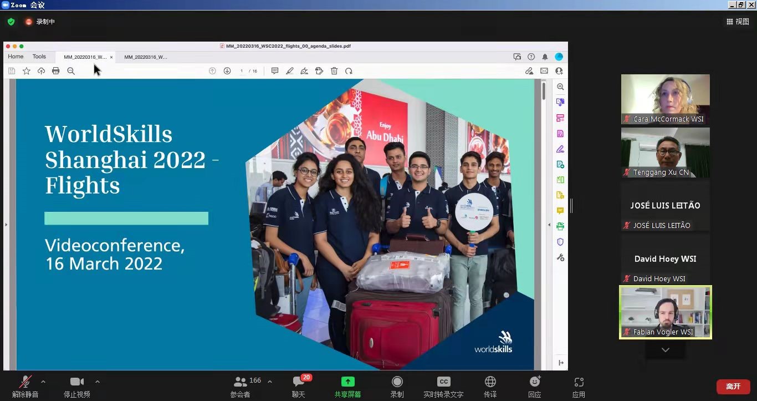Image resolution: width=757 pixels, height=401 pixels.
Task: Open the View layout menu
Action: pyautogui.click(x=738, y=22)
